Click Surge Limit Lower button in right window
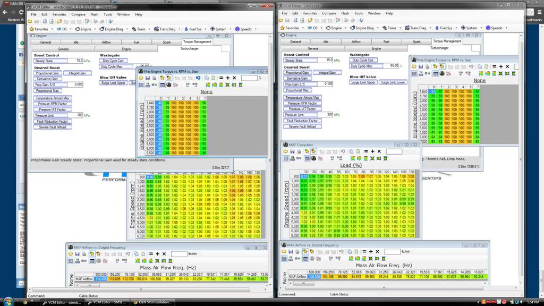 [x=393, y=82]
